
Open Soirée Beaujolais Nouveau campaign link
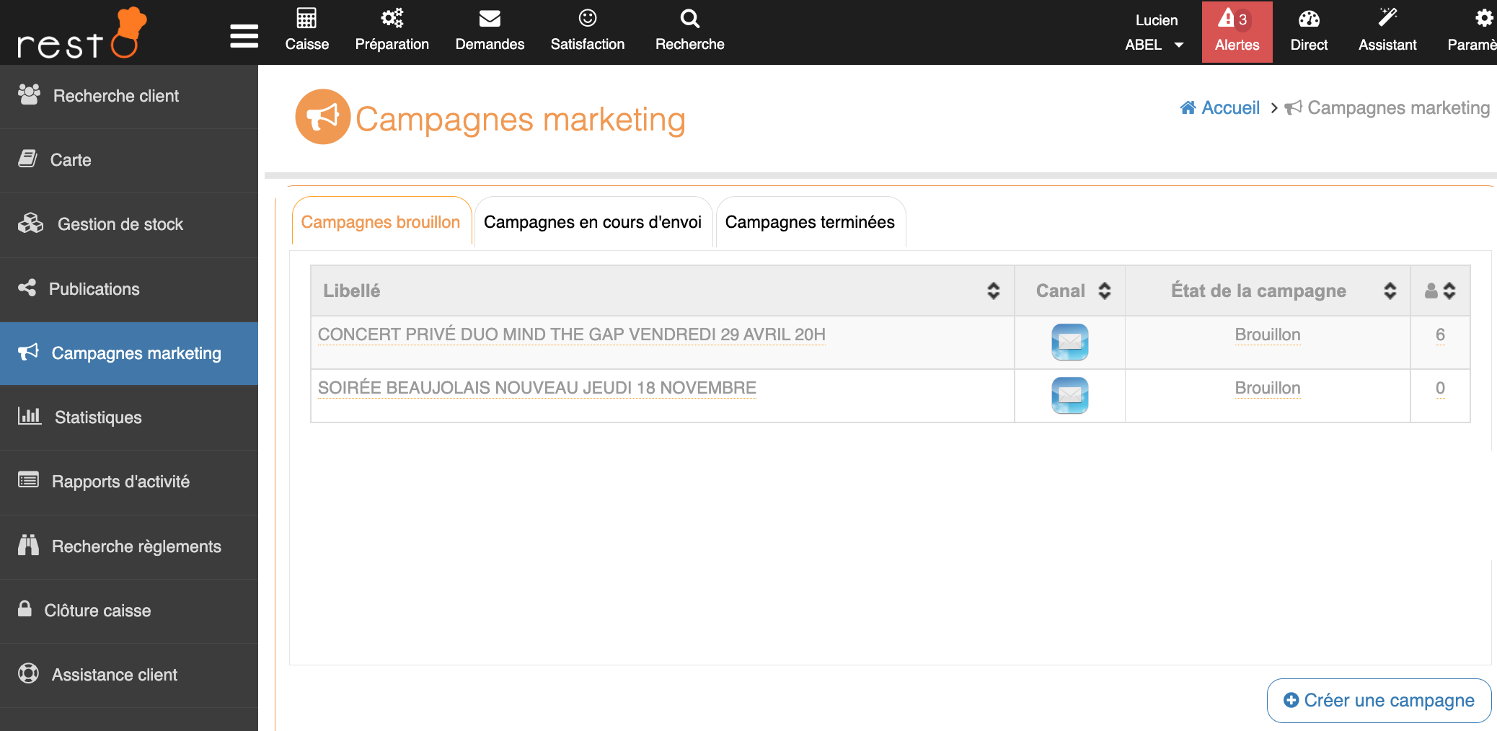point(536,388)
